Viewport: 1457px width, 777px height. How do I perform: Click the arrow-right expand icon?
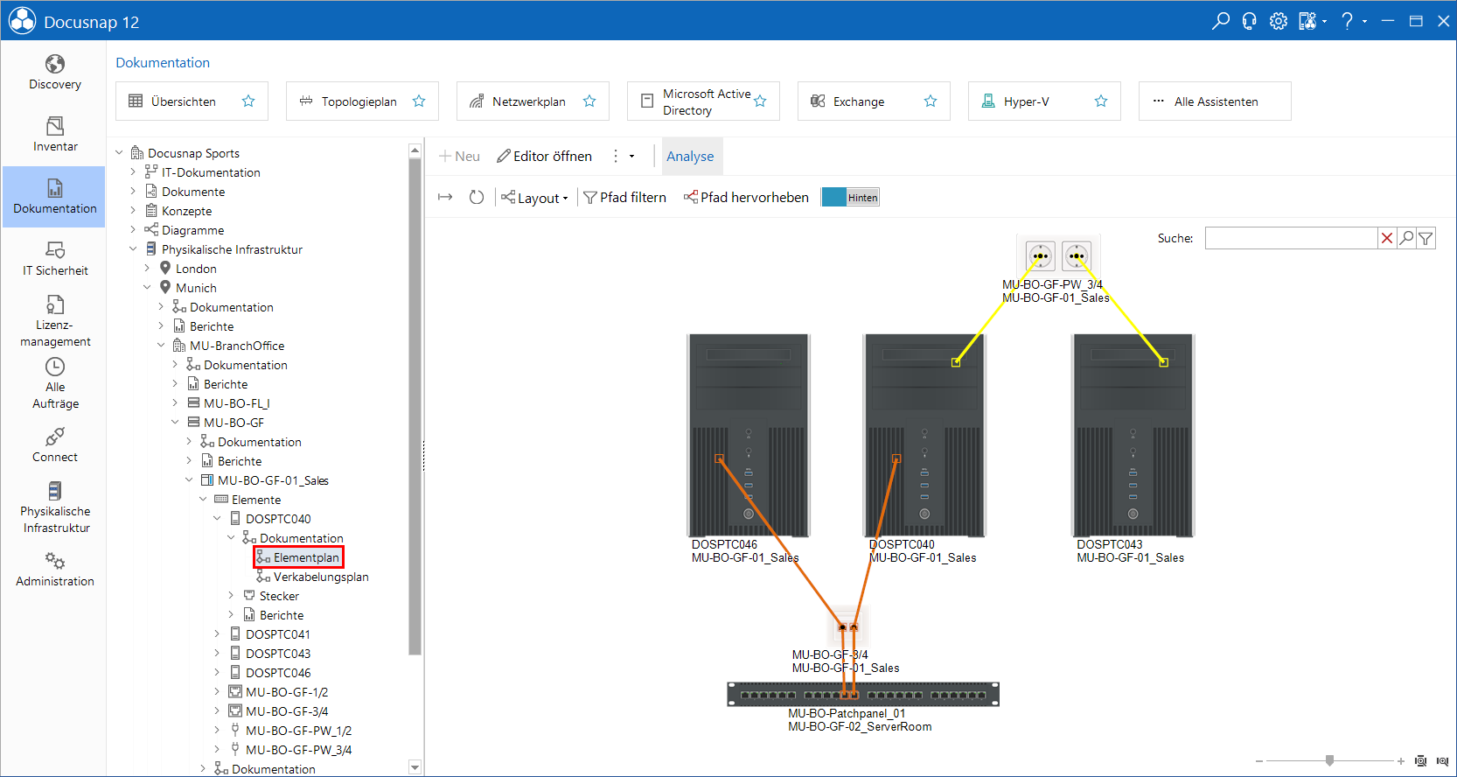pyautogui.click(x=445, y=198)
